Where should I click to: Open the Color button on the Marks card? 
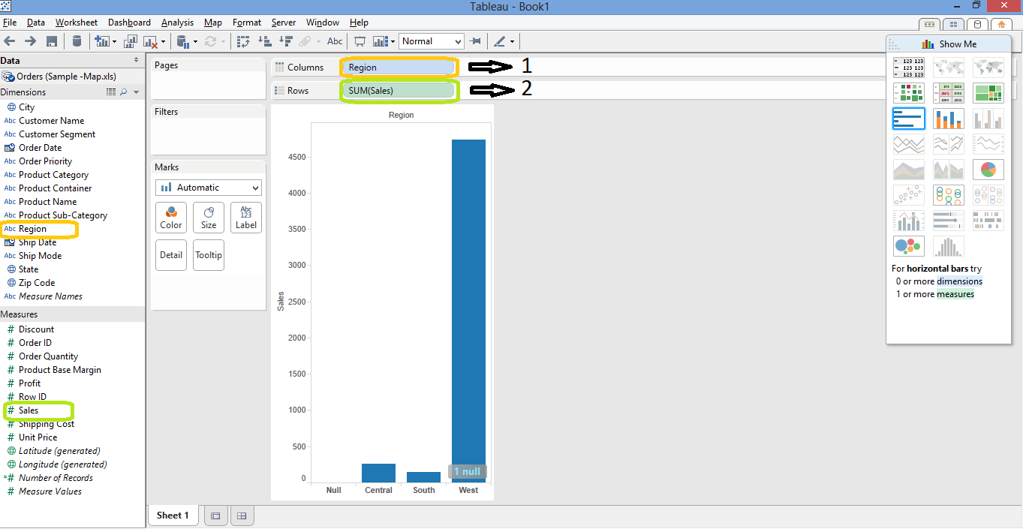click(x=170, y=218)
